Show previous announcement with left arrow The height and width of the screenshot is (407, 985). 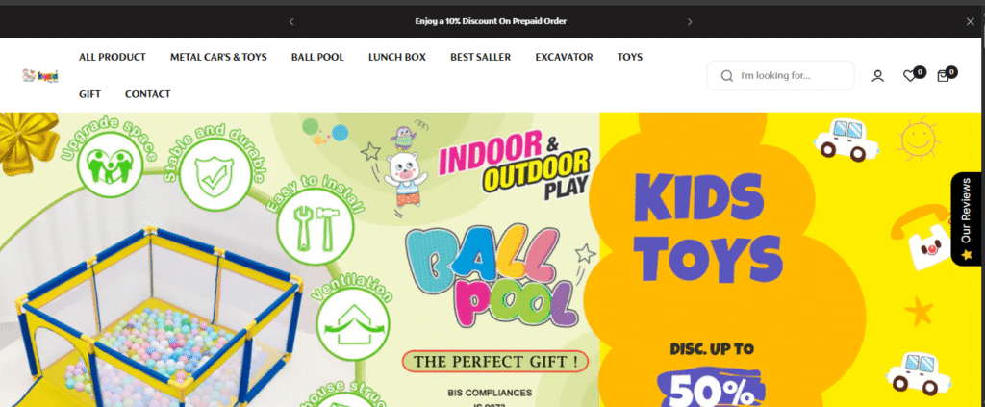291,21
